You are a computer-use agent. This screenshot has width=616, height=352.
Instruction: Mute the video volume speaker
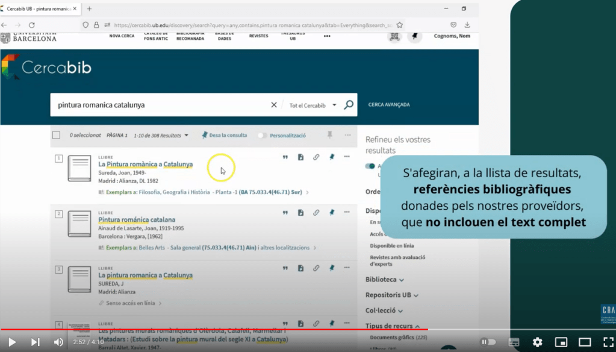pos(58,342)
